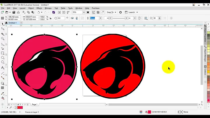The image size is (210, 118).
Task: Select the Page 1 tab
Action: point(34,105)
